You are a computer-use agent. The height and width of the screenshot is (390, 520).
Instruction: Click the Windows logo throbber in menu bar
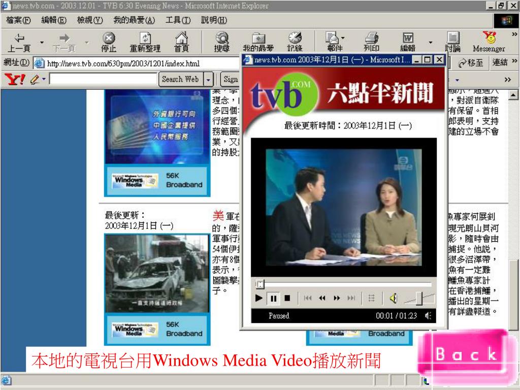[x=506, y=20]
